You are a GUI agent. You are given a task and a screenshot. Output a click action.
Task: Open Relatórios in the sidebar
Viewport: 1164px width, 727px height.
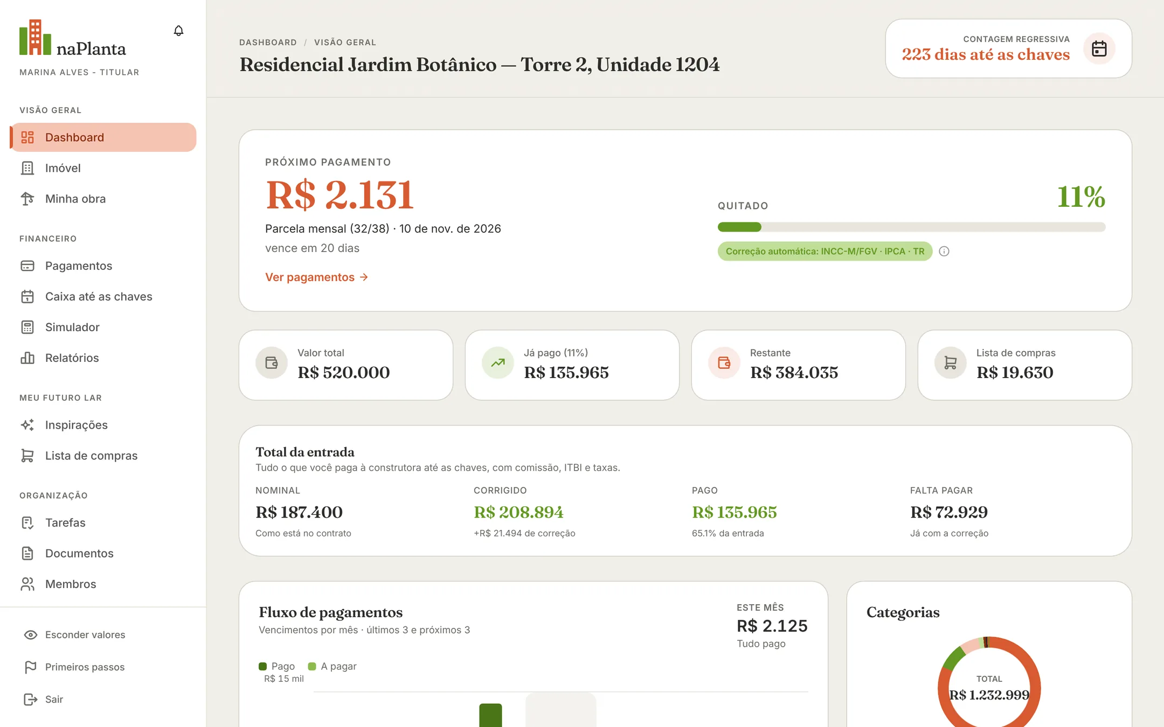[x=103, y=358]
